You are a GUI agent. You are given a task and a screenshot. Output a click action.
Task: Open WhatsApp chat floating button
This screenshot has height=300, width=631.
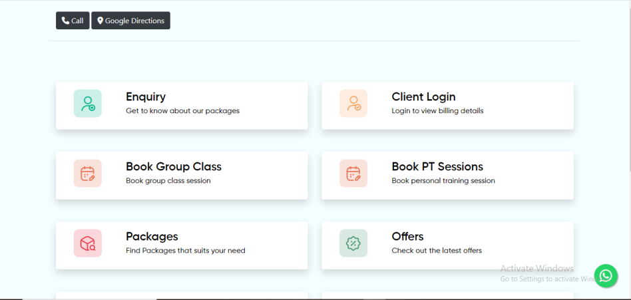(606, 276)
